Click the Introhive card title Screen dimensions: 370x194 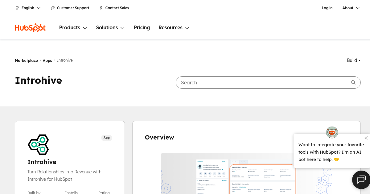pyautogui.click(x=42, y=162)
